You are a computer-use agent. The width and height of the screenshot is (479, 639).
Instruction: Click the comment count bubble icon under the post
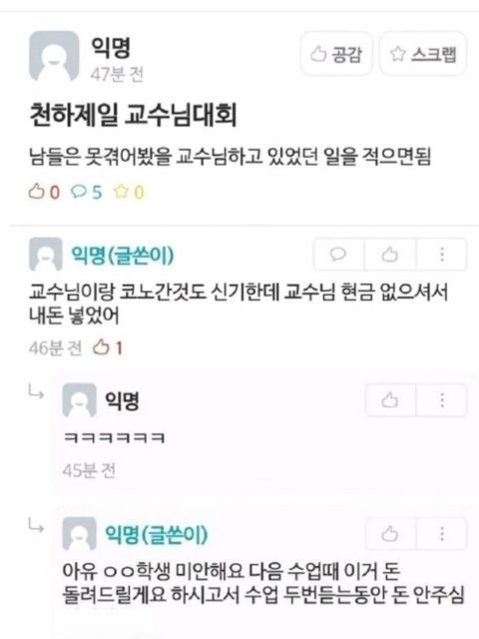tap(79, 191)
